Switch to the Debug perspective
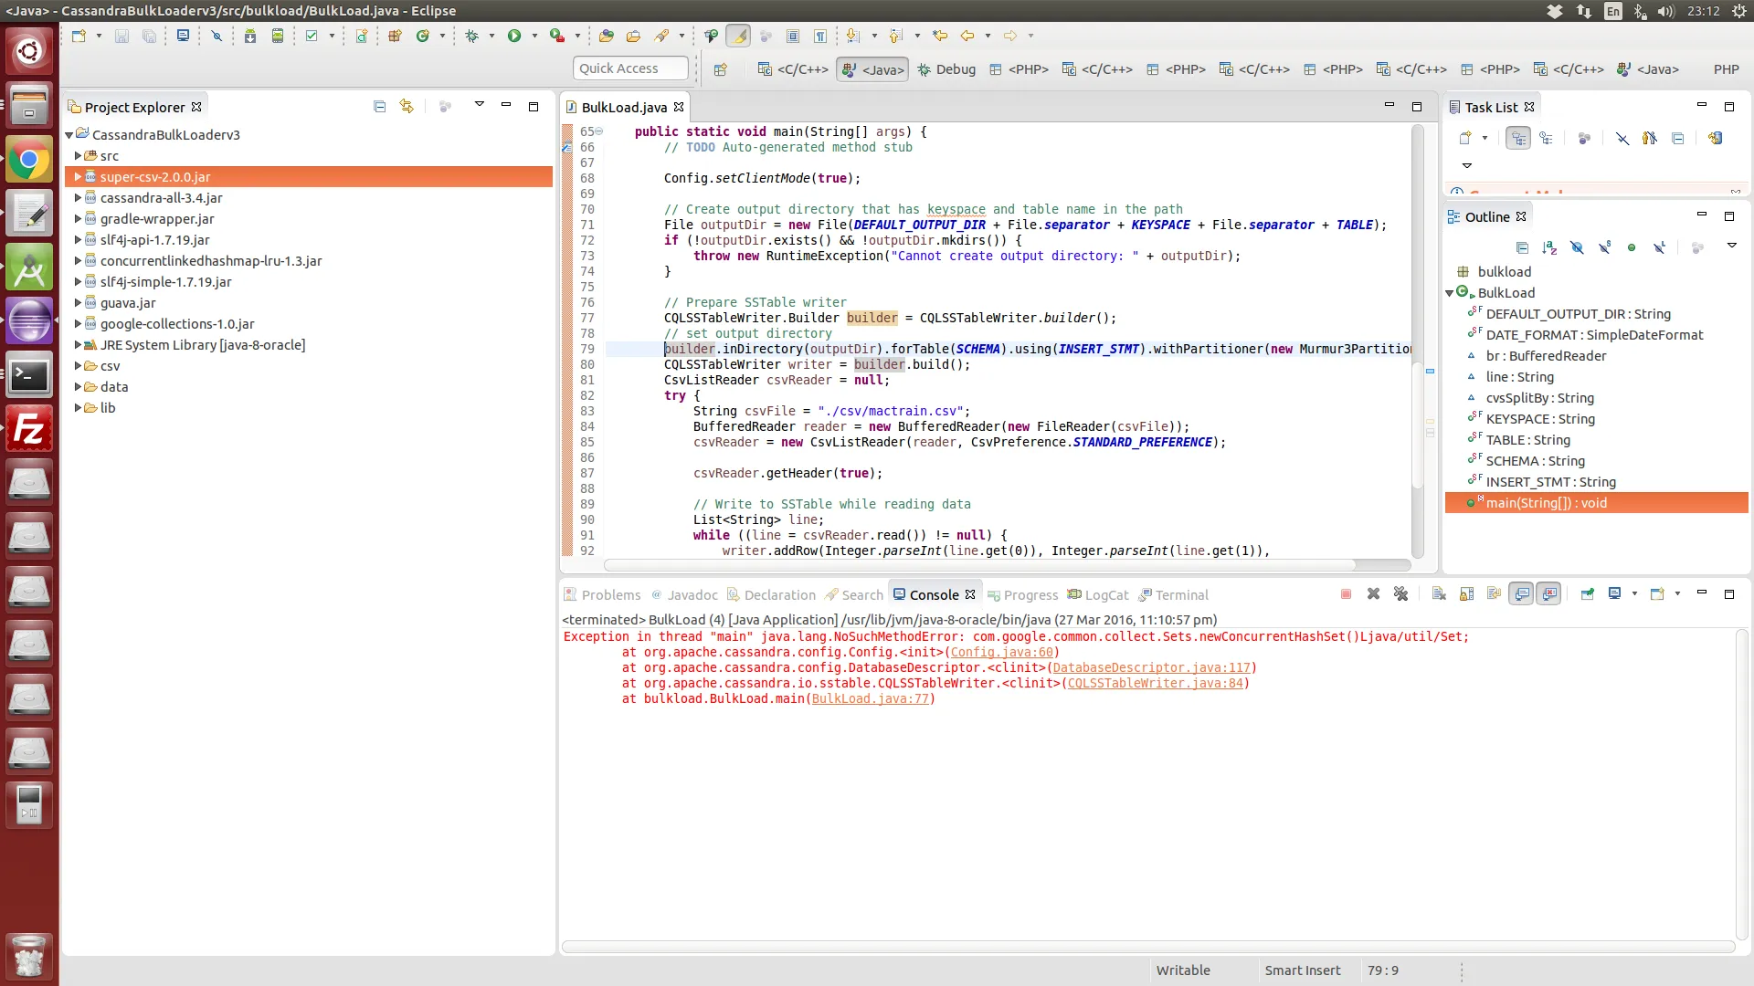 coord(946,69)
